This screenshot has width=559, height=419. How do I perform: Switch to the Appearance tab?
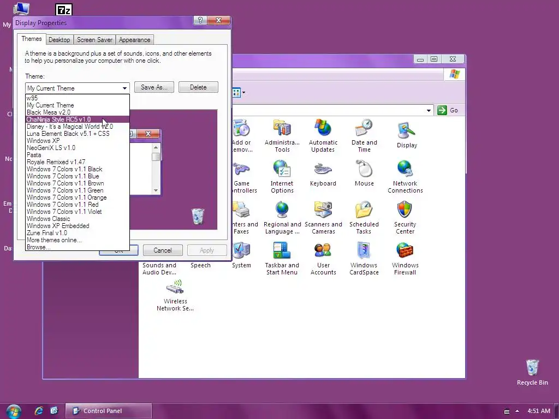pyautogui.click(x=134, y=40)
